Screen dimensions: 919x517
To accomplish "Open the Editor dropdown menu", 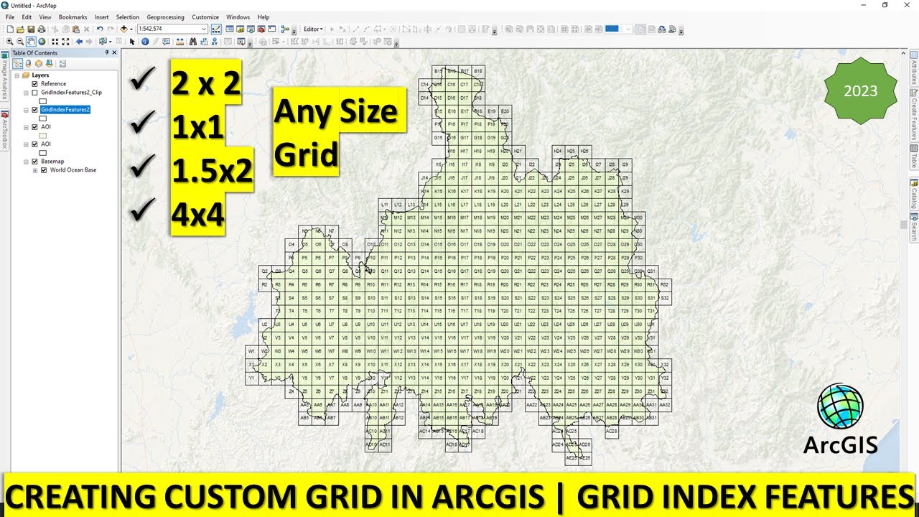I will 313,29.
